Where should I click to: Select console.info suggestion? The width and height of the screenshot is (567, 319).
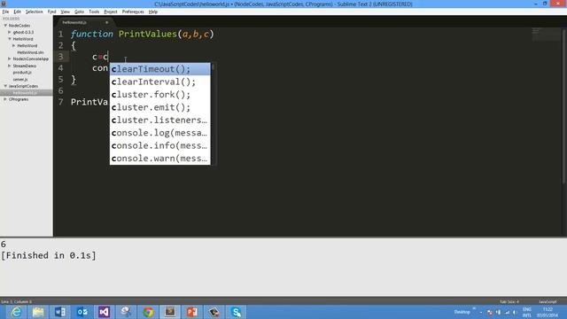pyautogui.click(x=159, y=145)
